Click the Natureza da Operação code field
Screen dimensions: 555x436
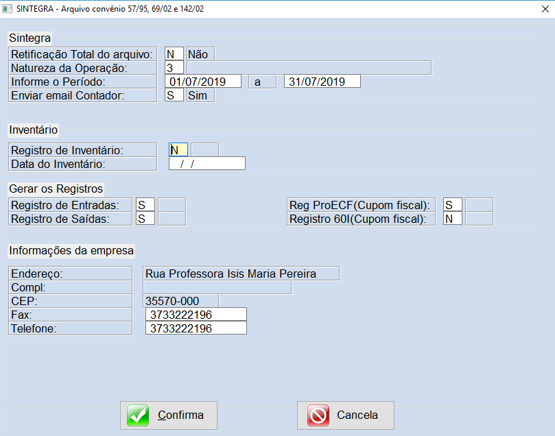(x=174, y=68)
